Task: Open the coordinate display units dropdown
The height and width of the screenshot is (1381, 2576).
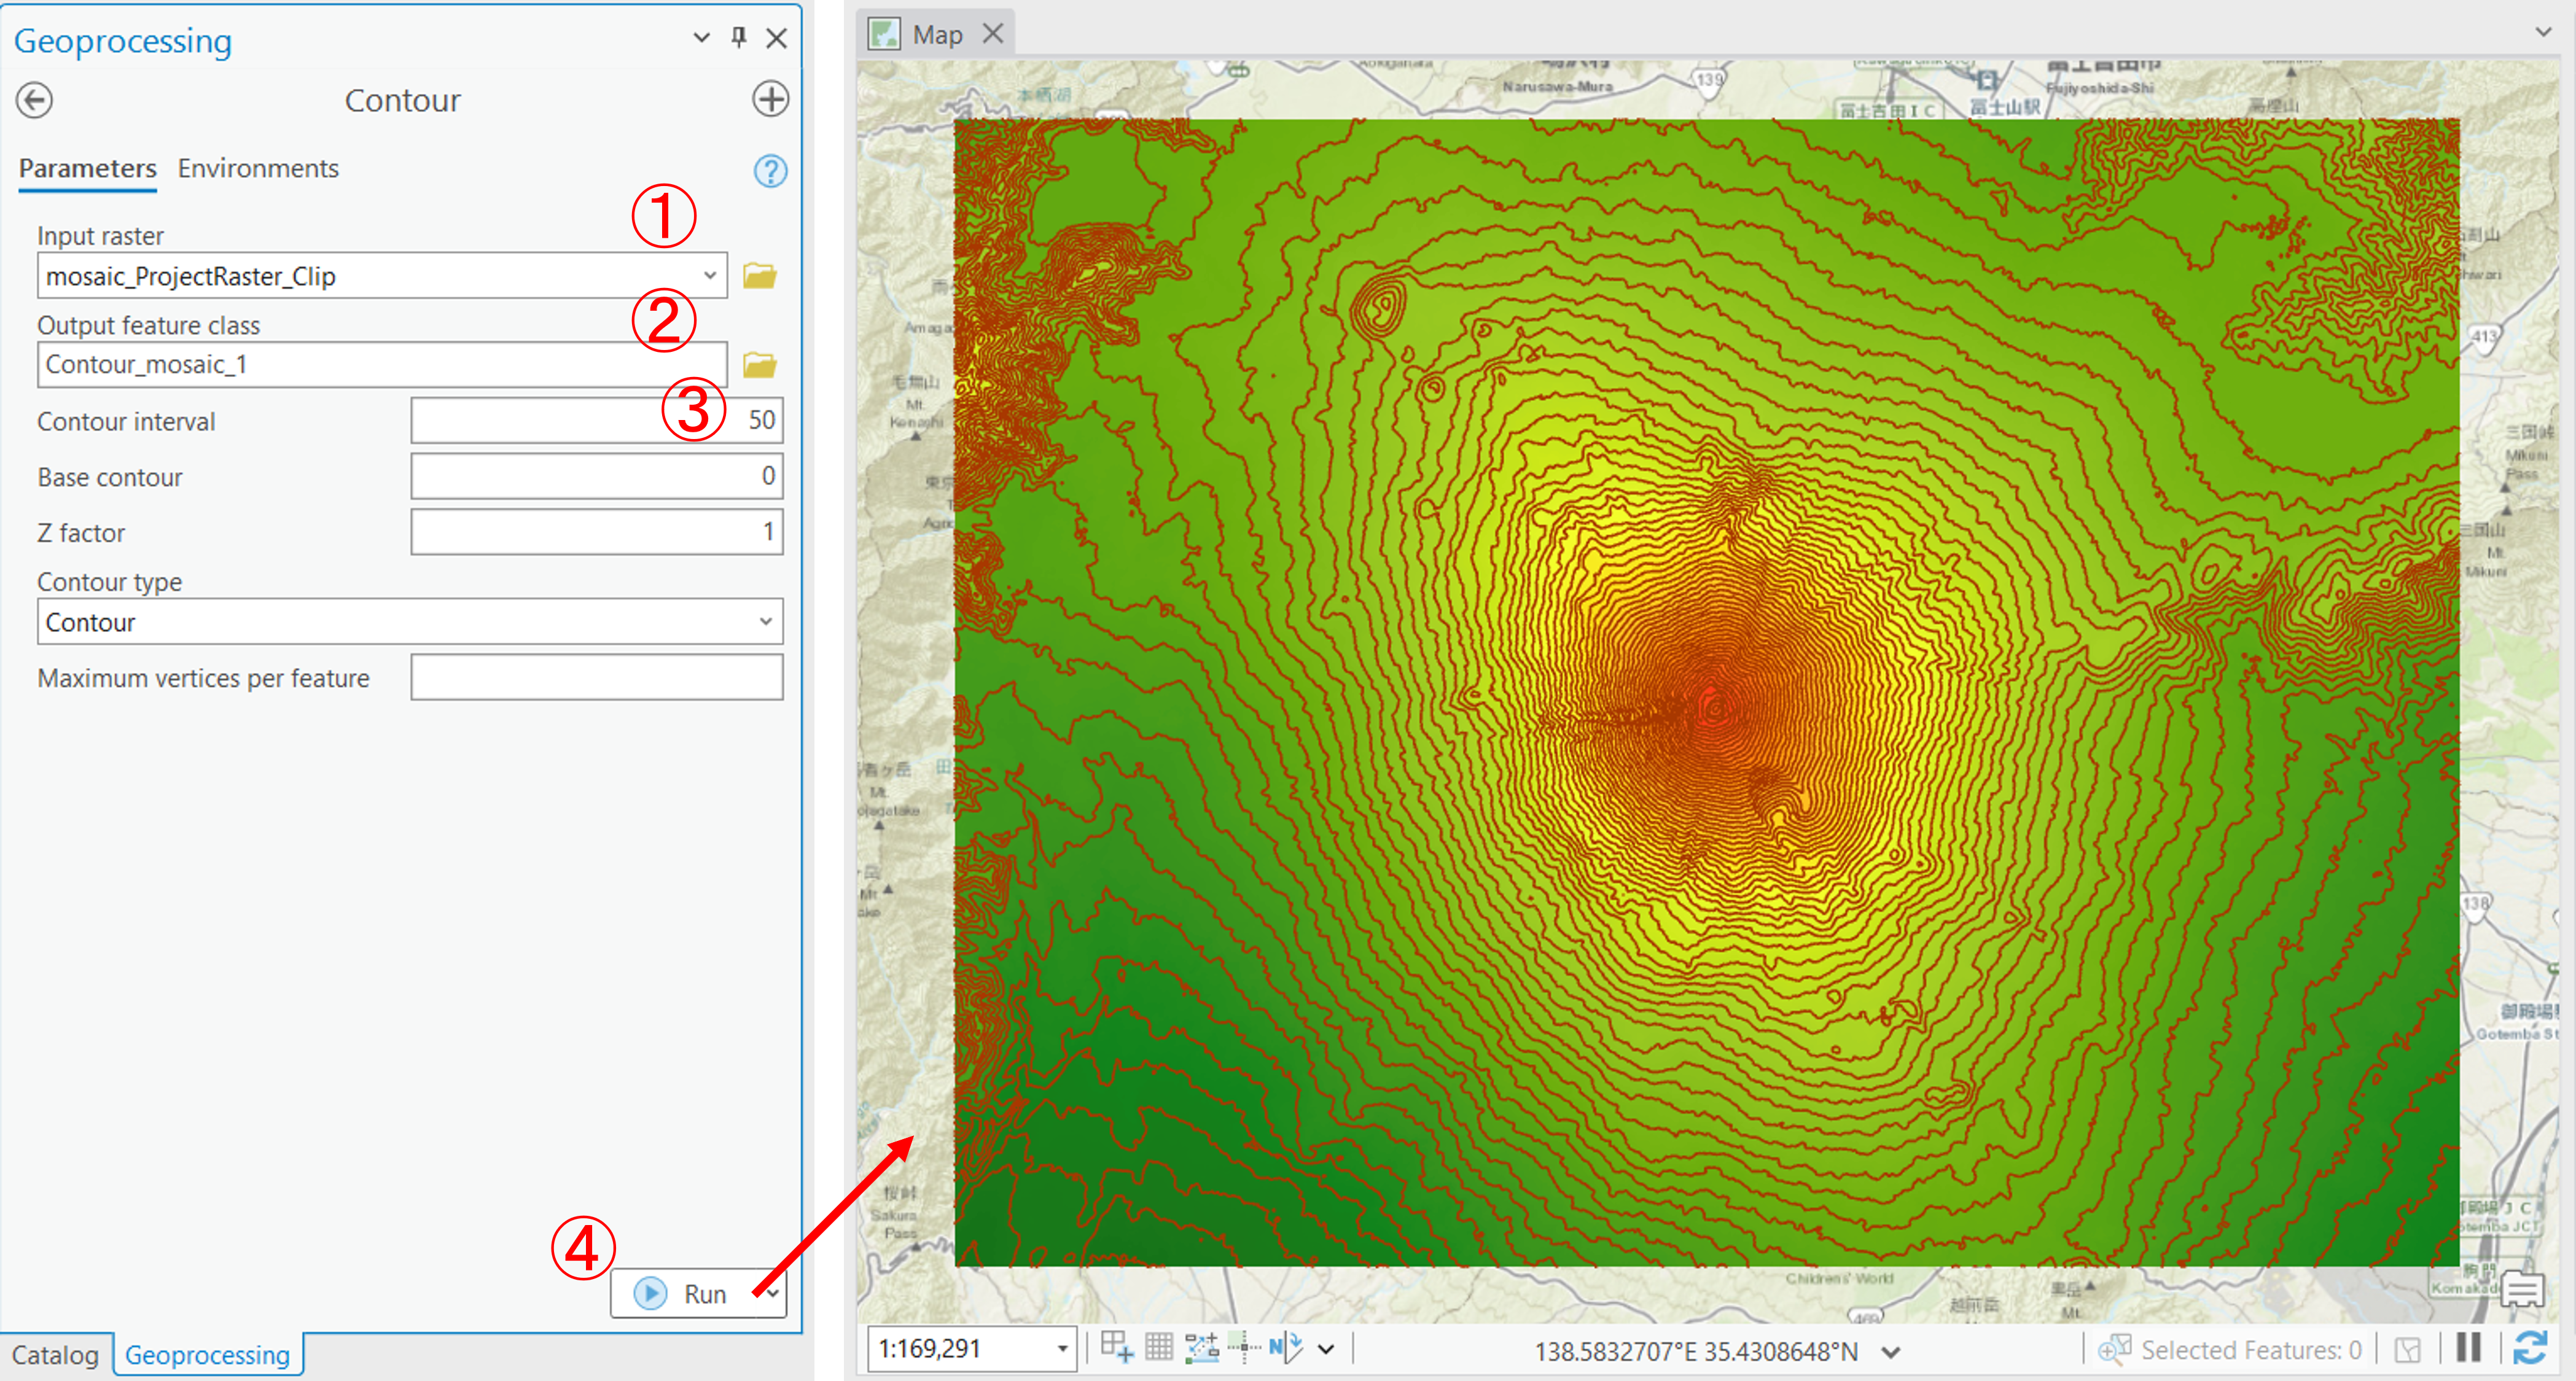Action: tap(1890, 1352)
